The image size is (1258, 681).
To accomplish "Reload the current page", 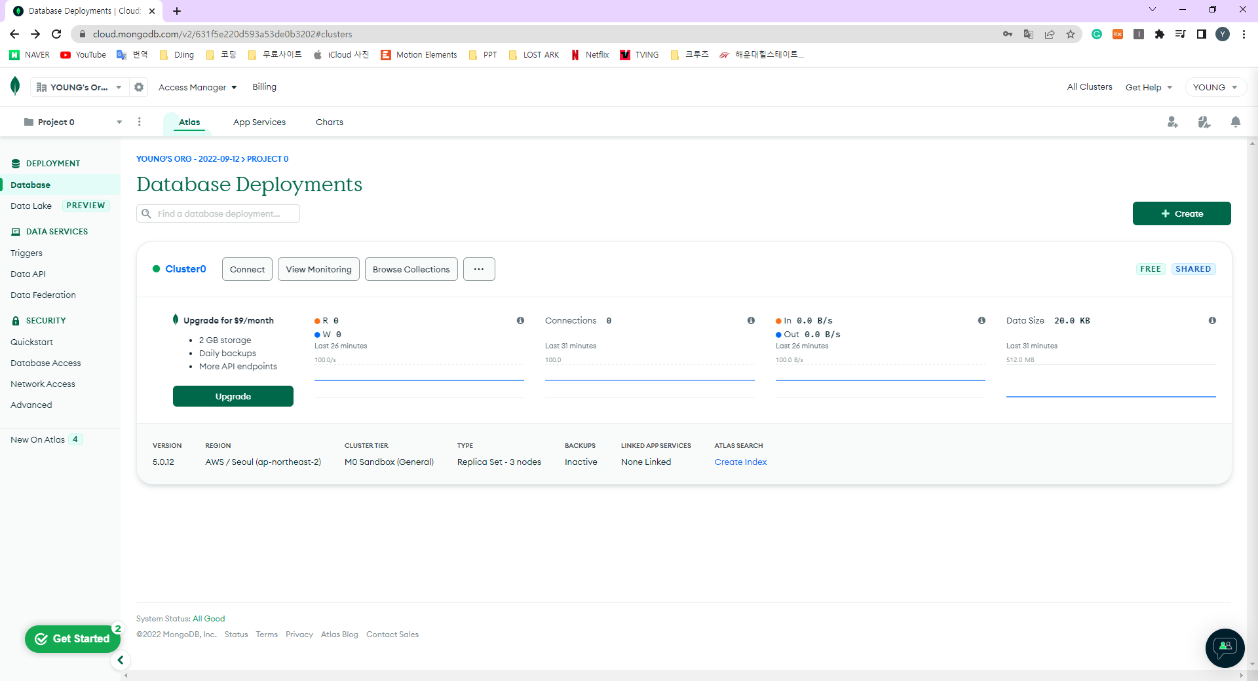I will pyautogui.click(x=56, y=34).
